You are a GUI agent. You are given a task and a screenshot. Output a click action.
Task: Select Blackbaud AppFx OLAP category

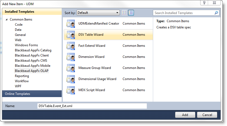point(32,71)
